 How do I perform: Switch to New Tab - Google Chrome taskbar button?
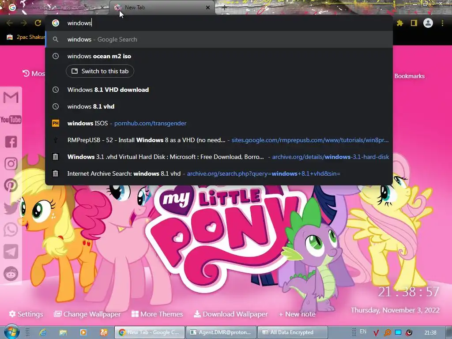tap(149, 332)
